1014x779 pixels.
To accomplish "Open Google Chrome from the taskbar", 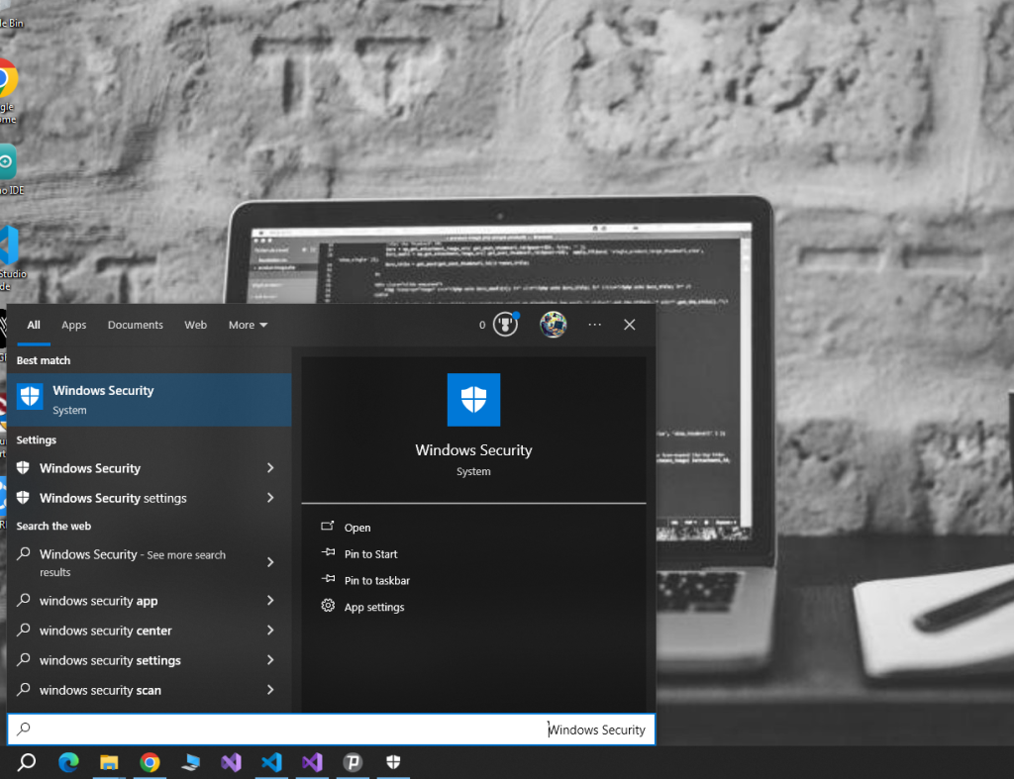I will coord(151,763).
